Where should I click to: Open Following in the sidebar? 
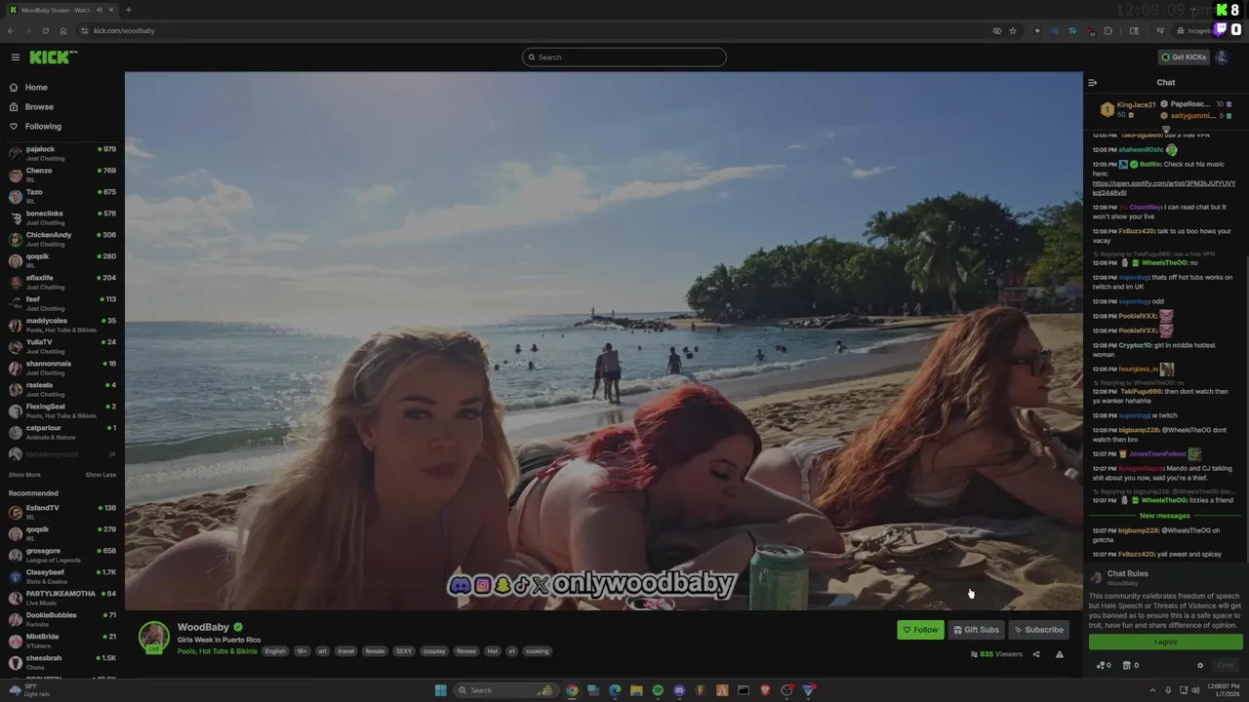[43, 127]
